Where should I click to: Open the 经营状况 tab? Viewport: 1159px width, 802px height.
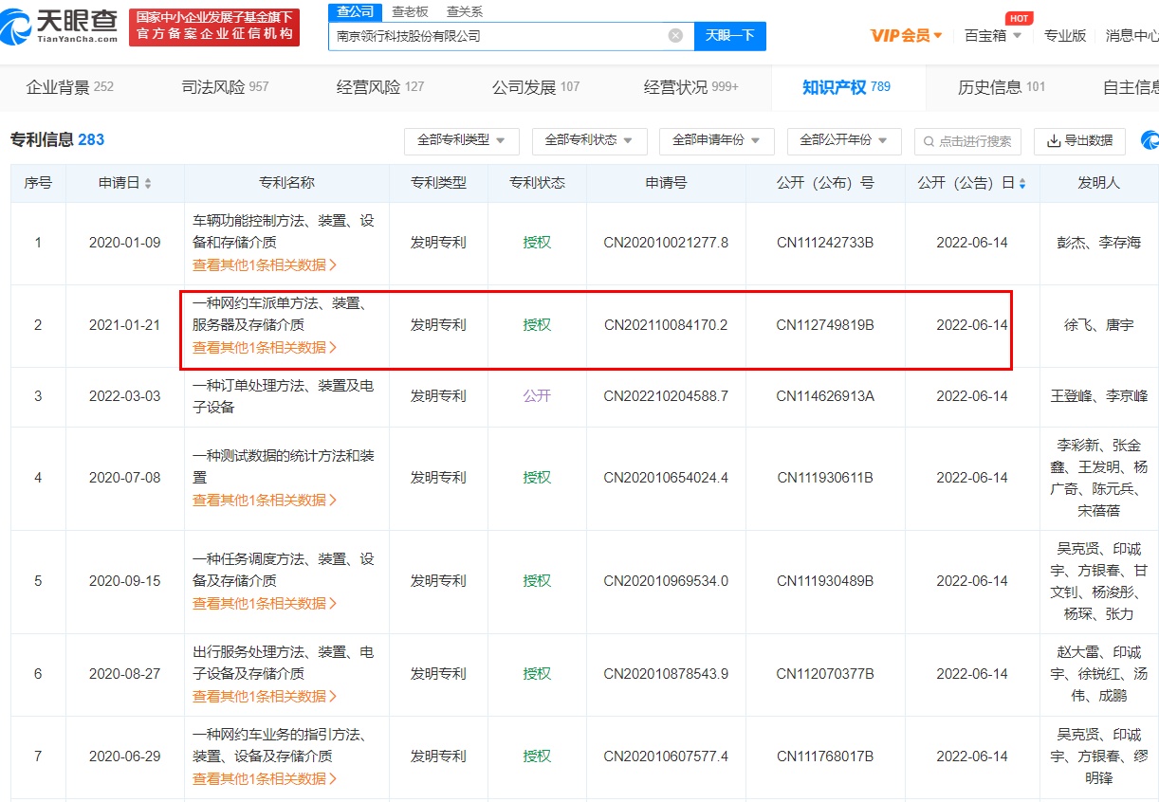pos(691,87)
